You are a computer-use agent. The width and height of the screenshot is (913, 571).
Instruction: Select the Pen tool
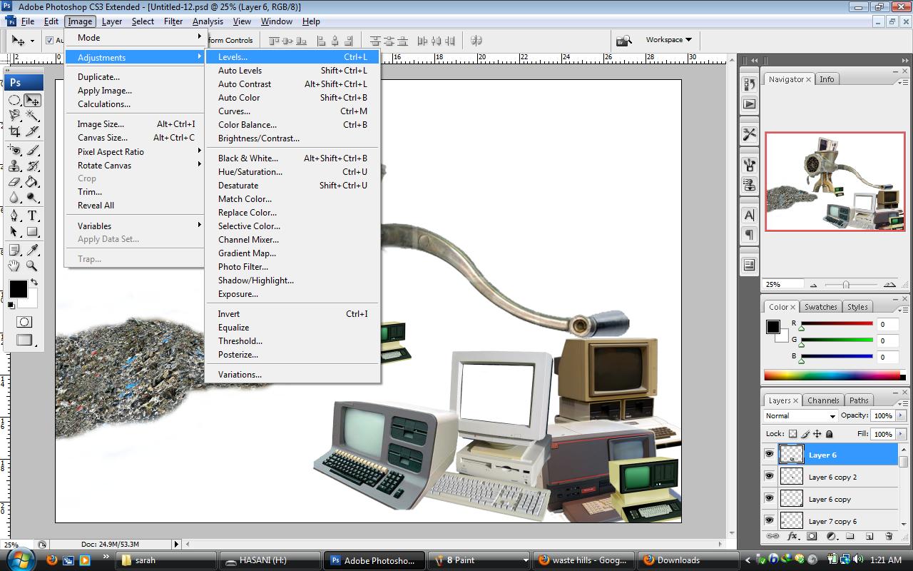coord(15,216)
